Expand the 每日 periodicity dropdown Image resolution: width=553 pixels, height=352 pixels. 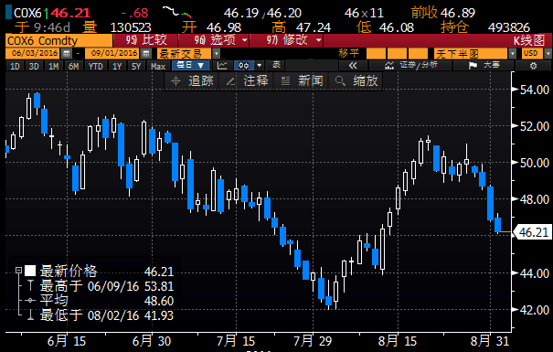190,66
